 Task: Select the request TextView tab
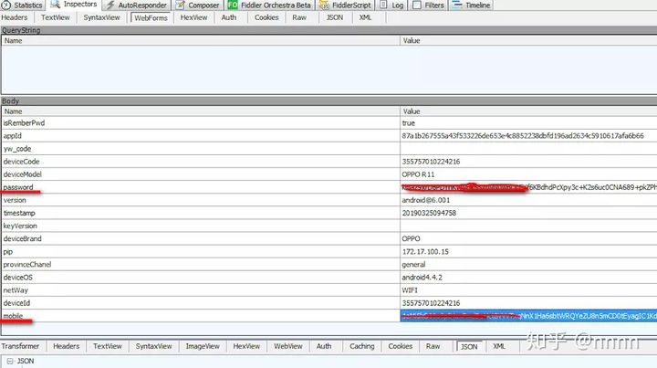(x=56, y=17)
